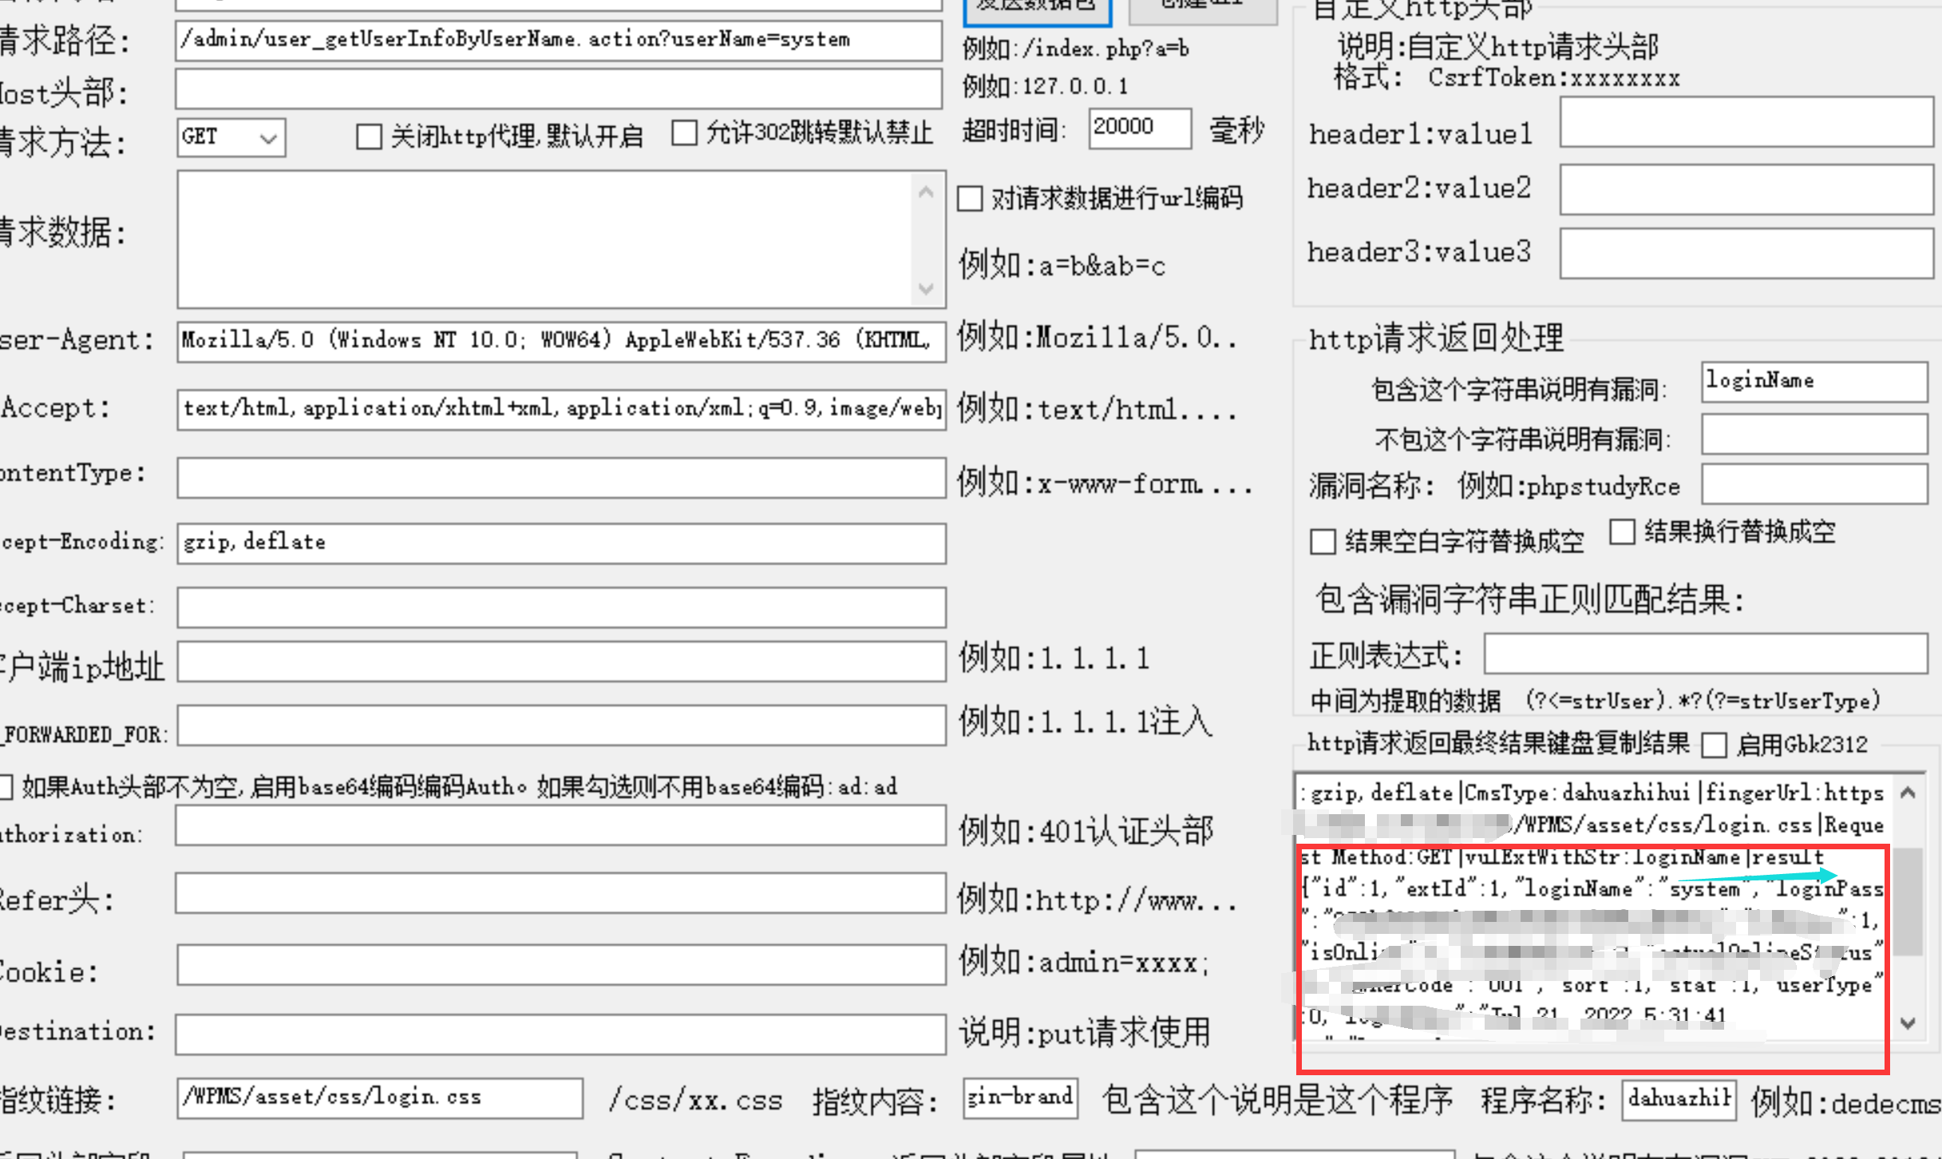
Task: Click the label 说明:put请求使用
Action: point(1085,1034)
